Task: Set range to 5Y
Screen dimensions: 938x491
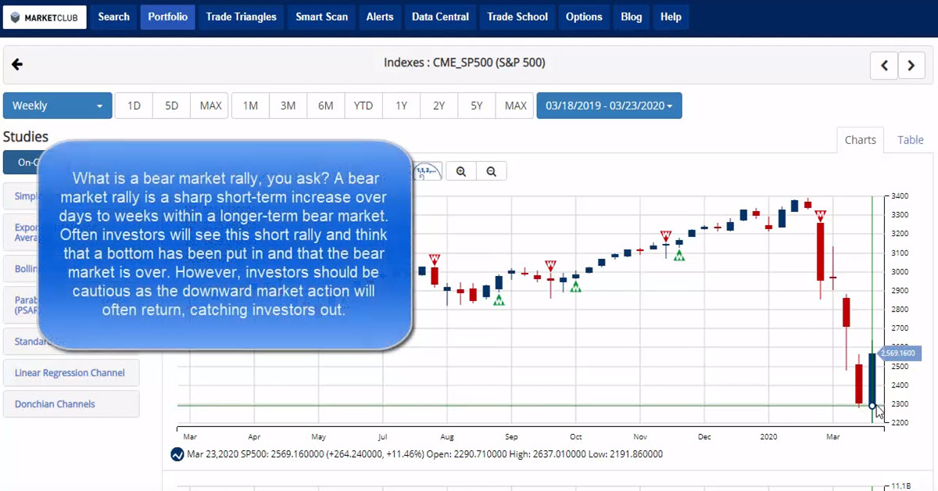Action: (477, 106)
